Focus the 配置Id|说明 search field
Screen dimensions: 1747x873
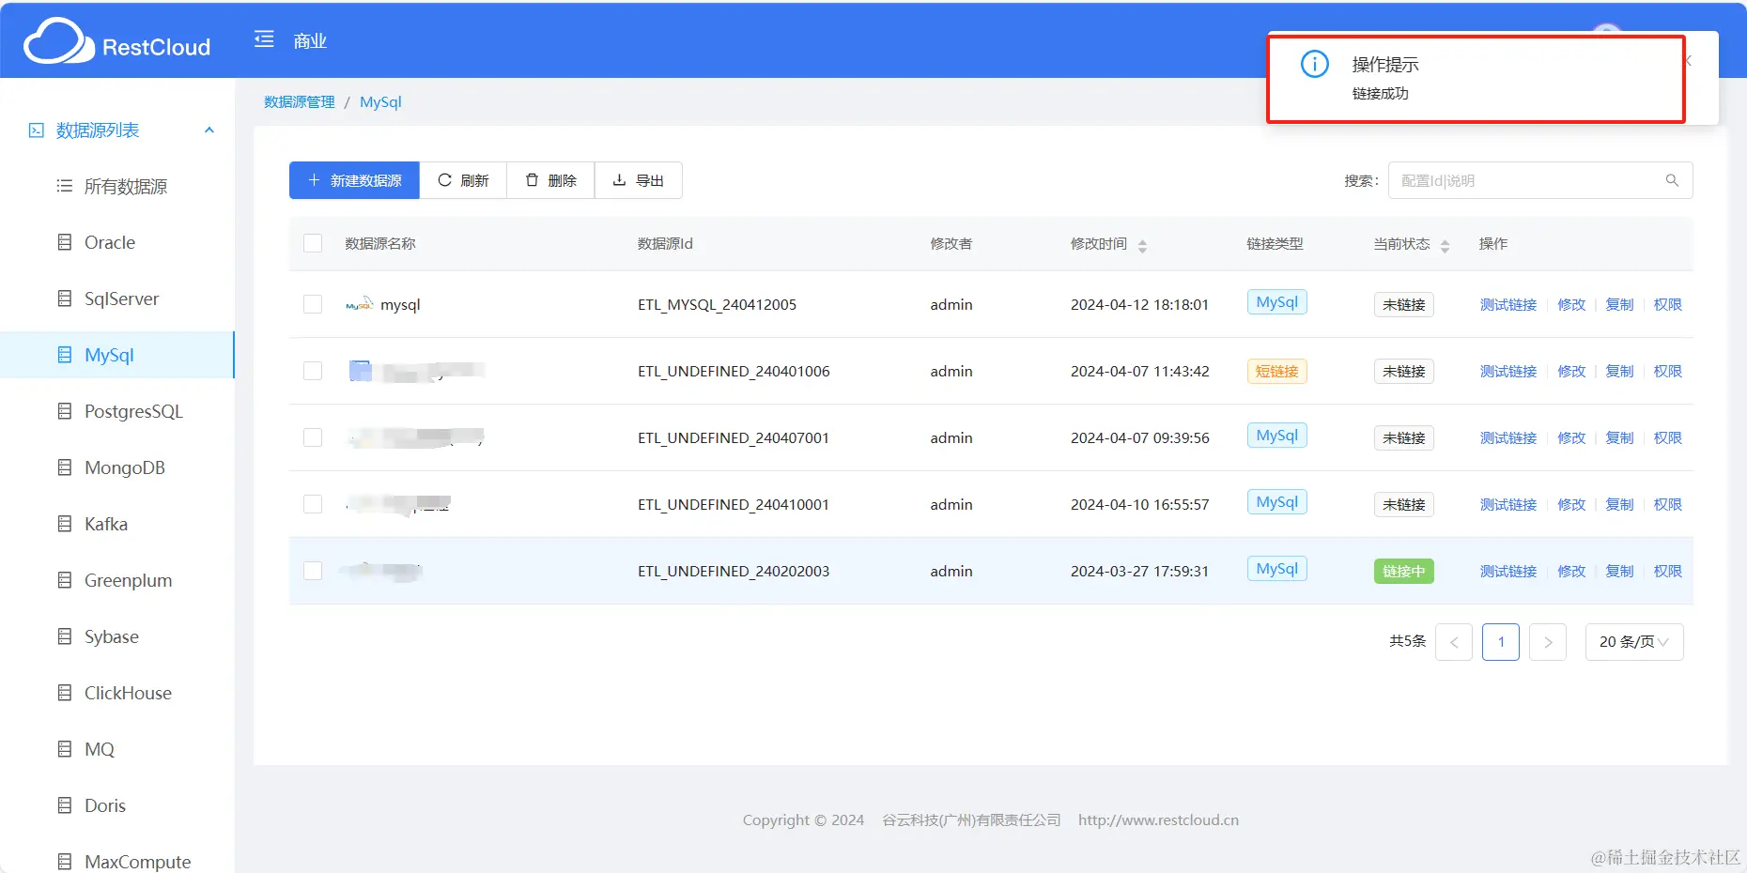(1540, 180)
